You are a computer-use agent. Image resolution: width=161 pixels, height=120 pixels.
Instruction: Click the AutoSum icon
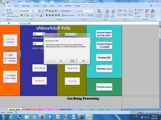(139, 10)
